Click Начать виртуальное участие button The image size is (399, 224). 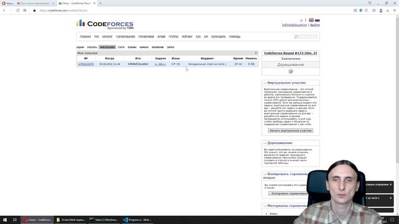point(291,131)
